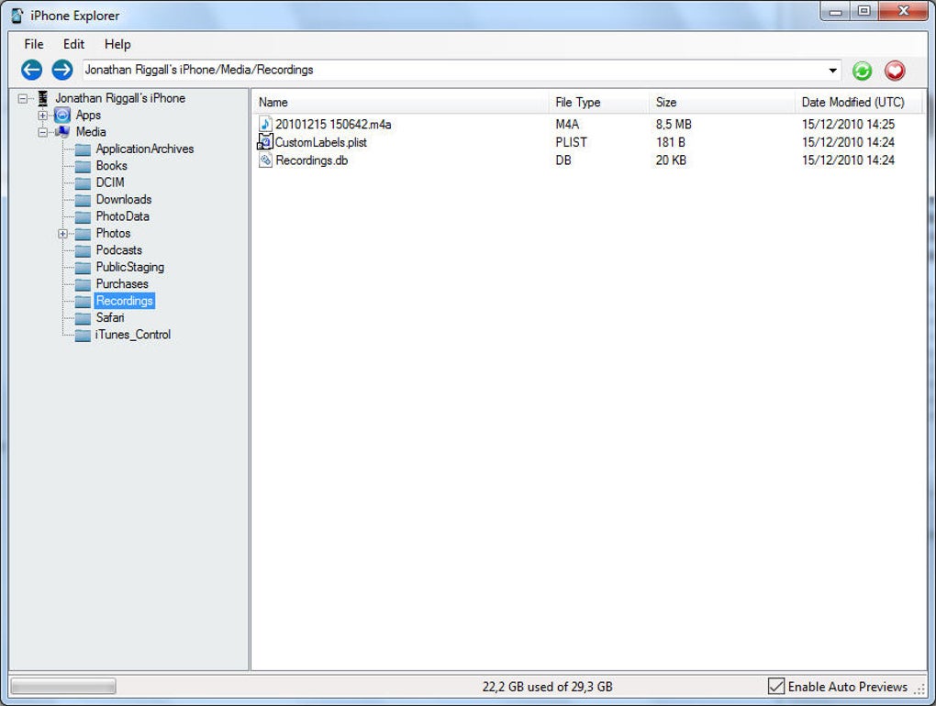Open the File menu
The image size is (936, 706).
tap(33, 44)
